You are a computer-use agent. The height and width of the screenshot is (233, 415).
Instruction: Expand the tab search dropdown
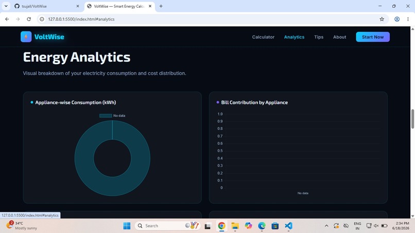click(x=6, y=6)
